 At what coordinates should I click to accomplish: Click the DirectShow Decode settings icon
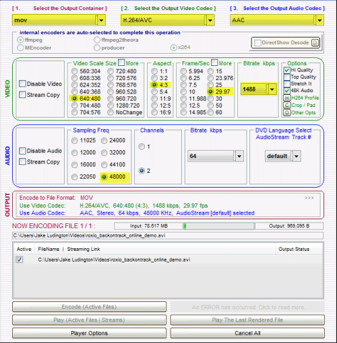315,42
